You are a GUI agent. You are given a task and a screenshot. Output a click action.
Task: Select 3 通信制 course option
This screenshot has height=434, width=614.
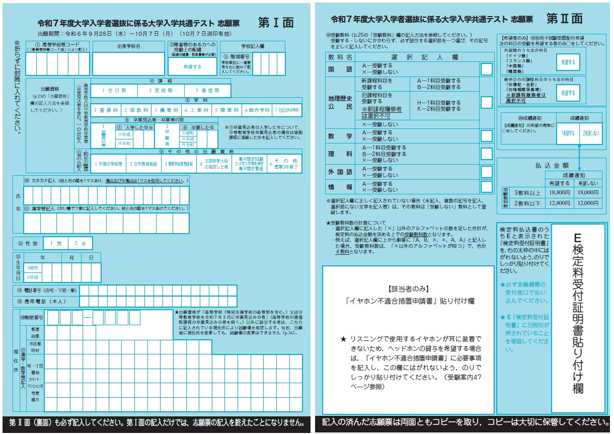tap(207, 91)
